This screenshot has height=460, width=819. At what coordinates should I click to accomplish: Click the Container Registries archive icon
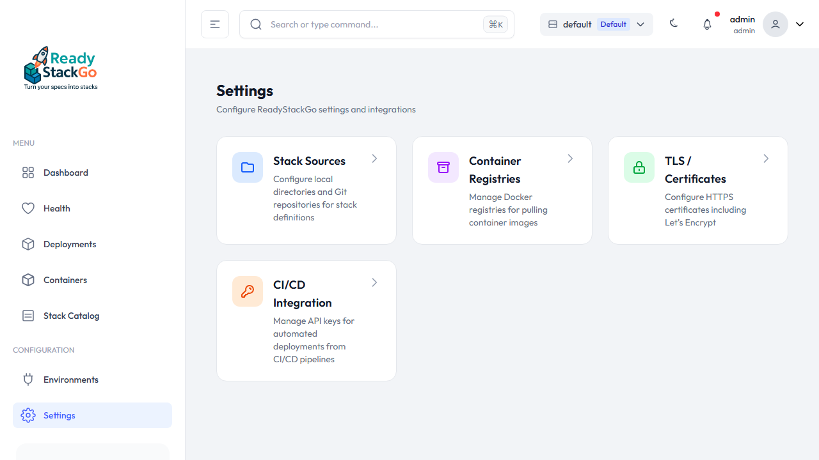tap(443, 167)
